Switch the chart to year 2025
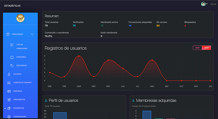Screen dimensions: 218x119 pyautogui.click(x=197, y=48)
